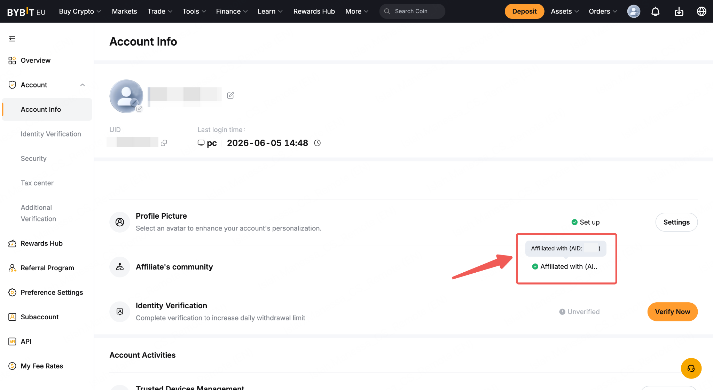Expand the Trade dropdown menu
Viewport: 713px width, 390px height.
[x=160, y=11]
